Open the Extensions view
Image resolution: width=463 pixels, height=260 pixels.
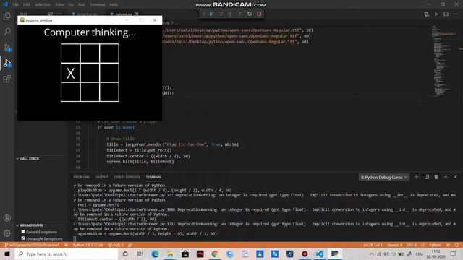(7, 79)
